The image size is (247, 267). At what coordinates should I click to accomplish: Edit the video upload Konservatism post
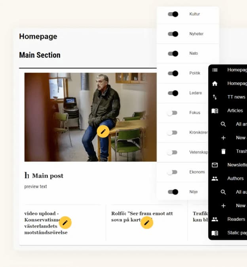click(x=65, y=223)
